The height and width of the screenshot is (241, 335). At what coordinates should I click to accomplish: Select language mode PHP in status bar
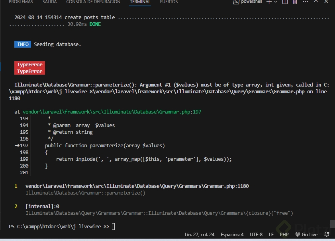pyautogui.click(x=284, y=235)
